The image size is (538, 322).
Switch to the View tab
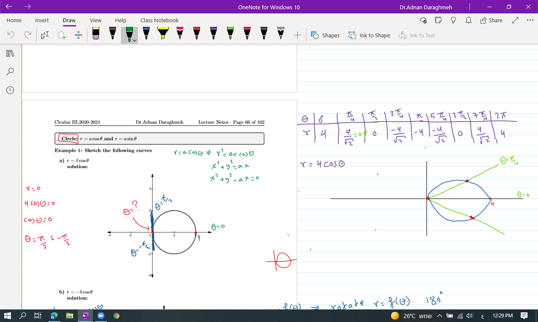95,20
